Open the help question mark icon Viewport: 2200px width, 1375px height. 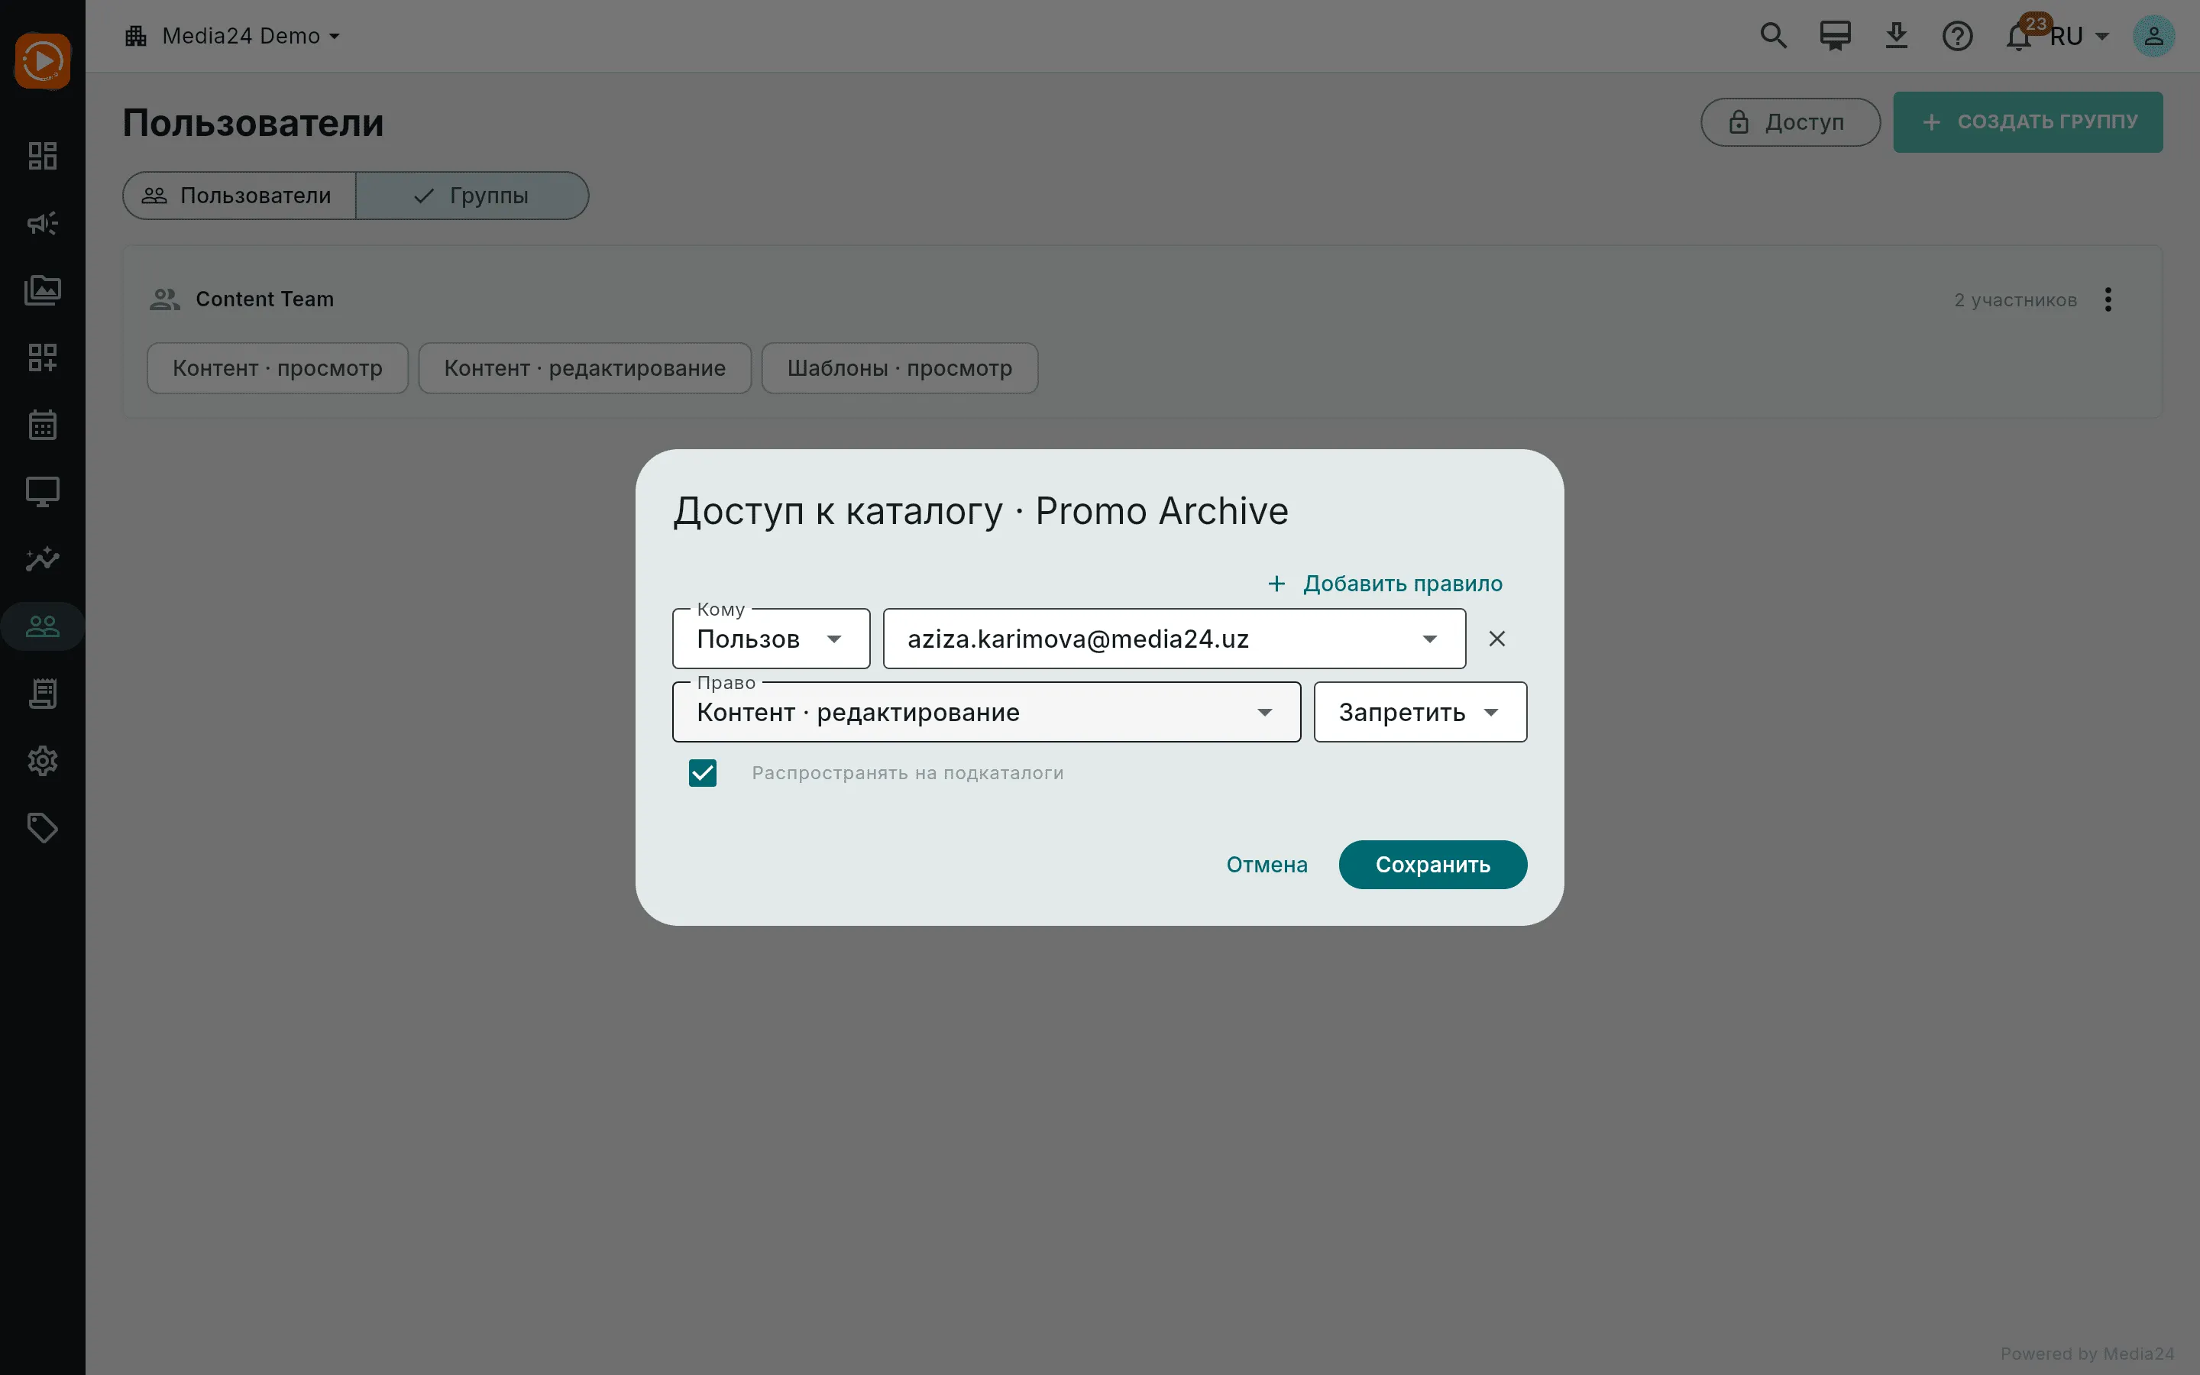pos(1957,37)
